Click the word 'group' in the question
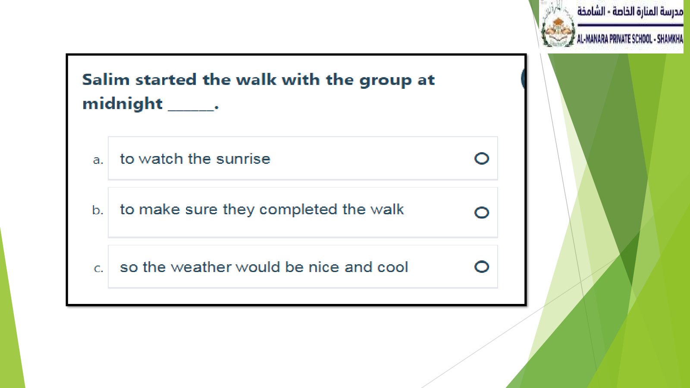 (385, 81)
